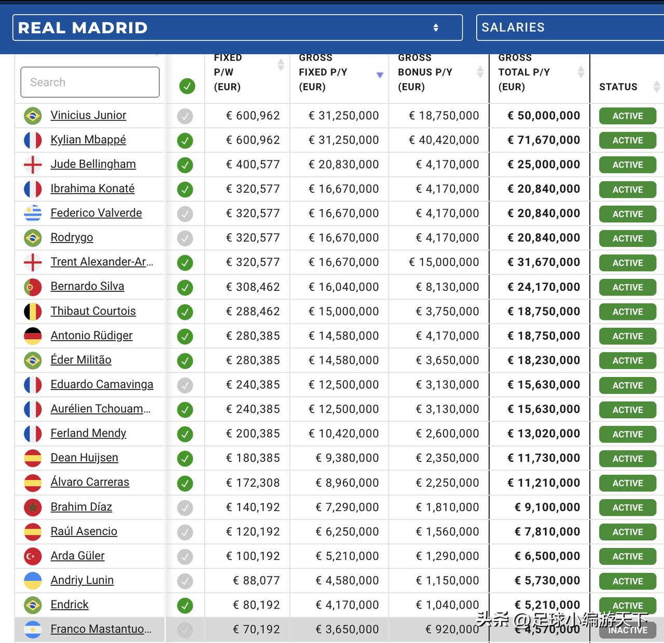Click the England flag beside Jude Bellingham
This screenshot has height=643, width=664.
pos(33,165)
